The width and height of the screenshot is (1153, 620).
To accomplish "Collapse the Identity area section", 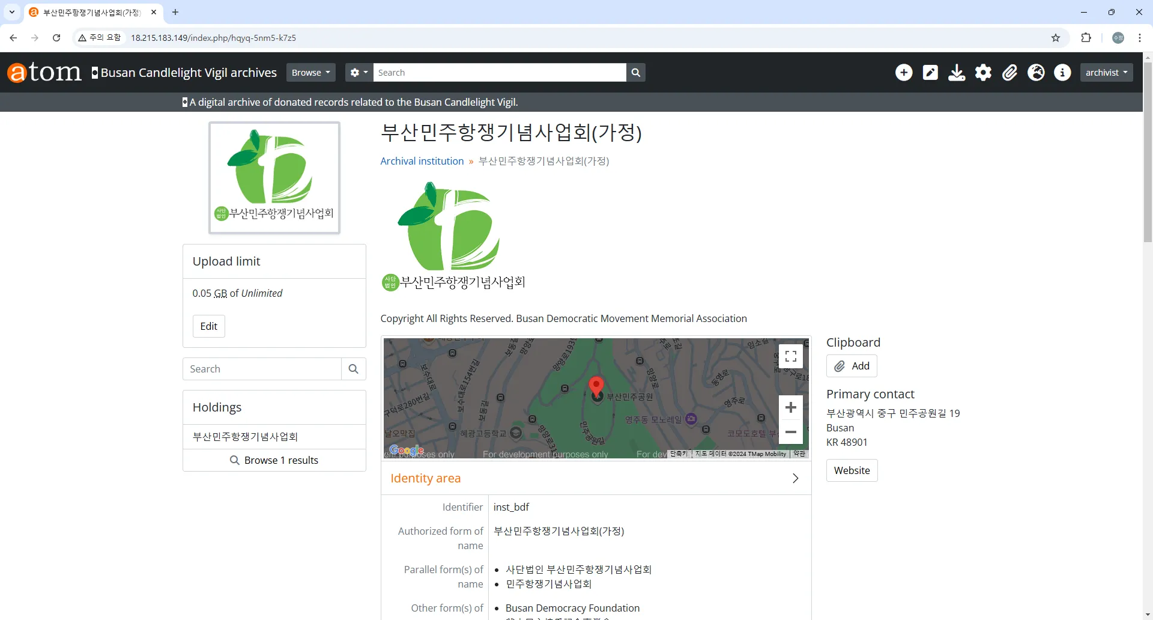I will (x=795, y=478).
